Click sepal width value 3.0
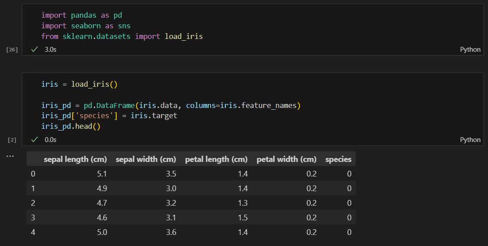Viewport: 488px width, 246px height. [171, 188]
